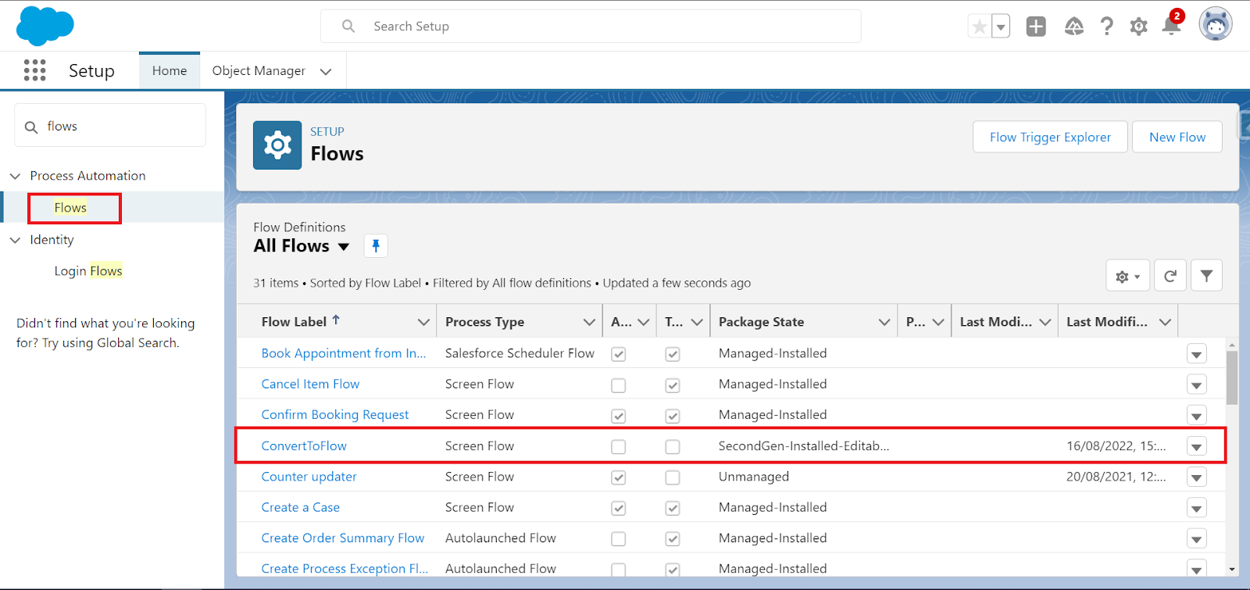The image size is (1250, 590).
Task: Click the Quick Find magnifier icon
Action: pyautogui.click(x=31, y=127)
